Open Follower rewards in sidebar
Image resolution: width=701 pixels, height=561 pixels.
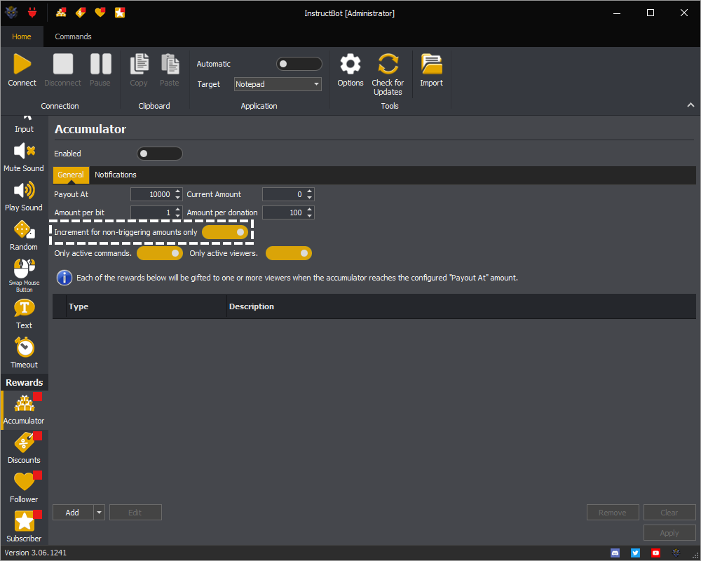[24, 488]
